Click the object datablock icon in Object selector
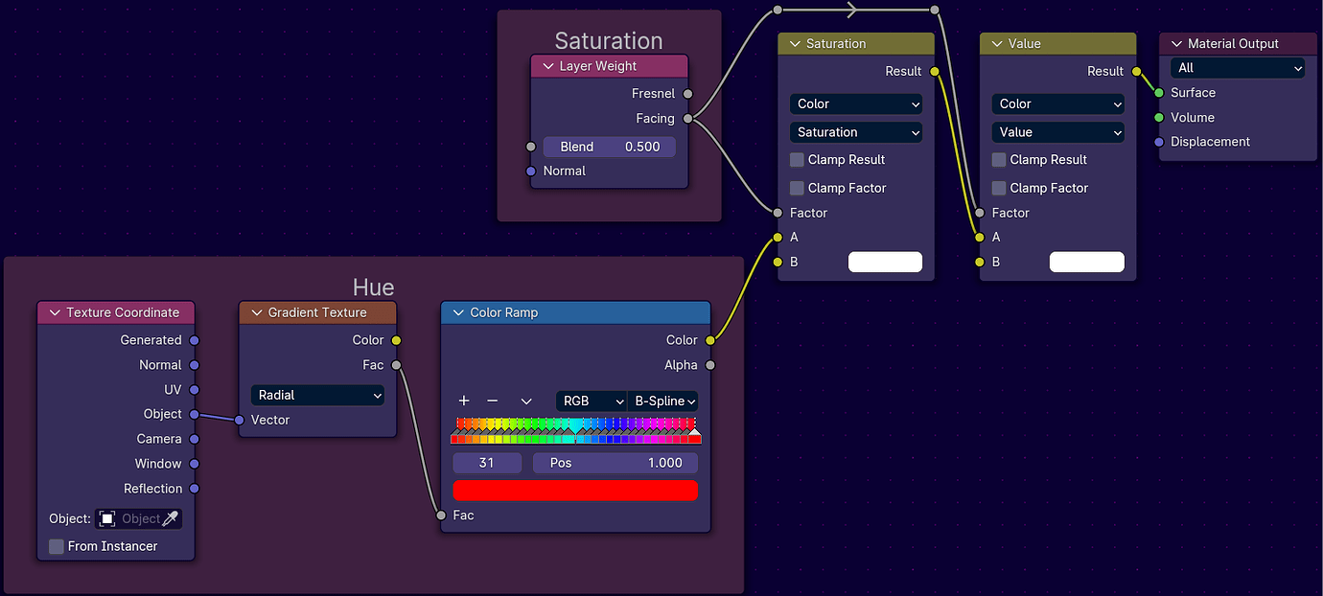Image resolution: width=1323 pixels, height=596 pixels. 107,517
